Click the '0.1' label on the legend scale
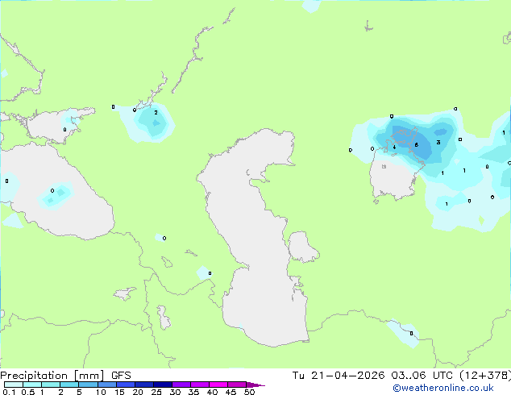Image resolution: width=511 pixels, height=395 pixels. 10,392
